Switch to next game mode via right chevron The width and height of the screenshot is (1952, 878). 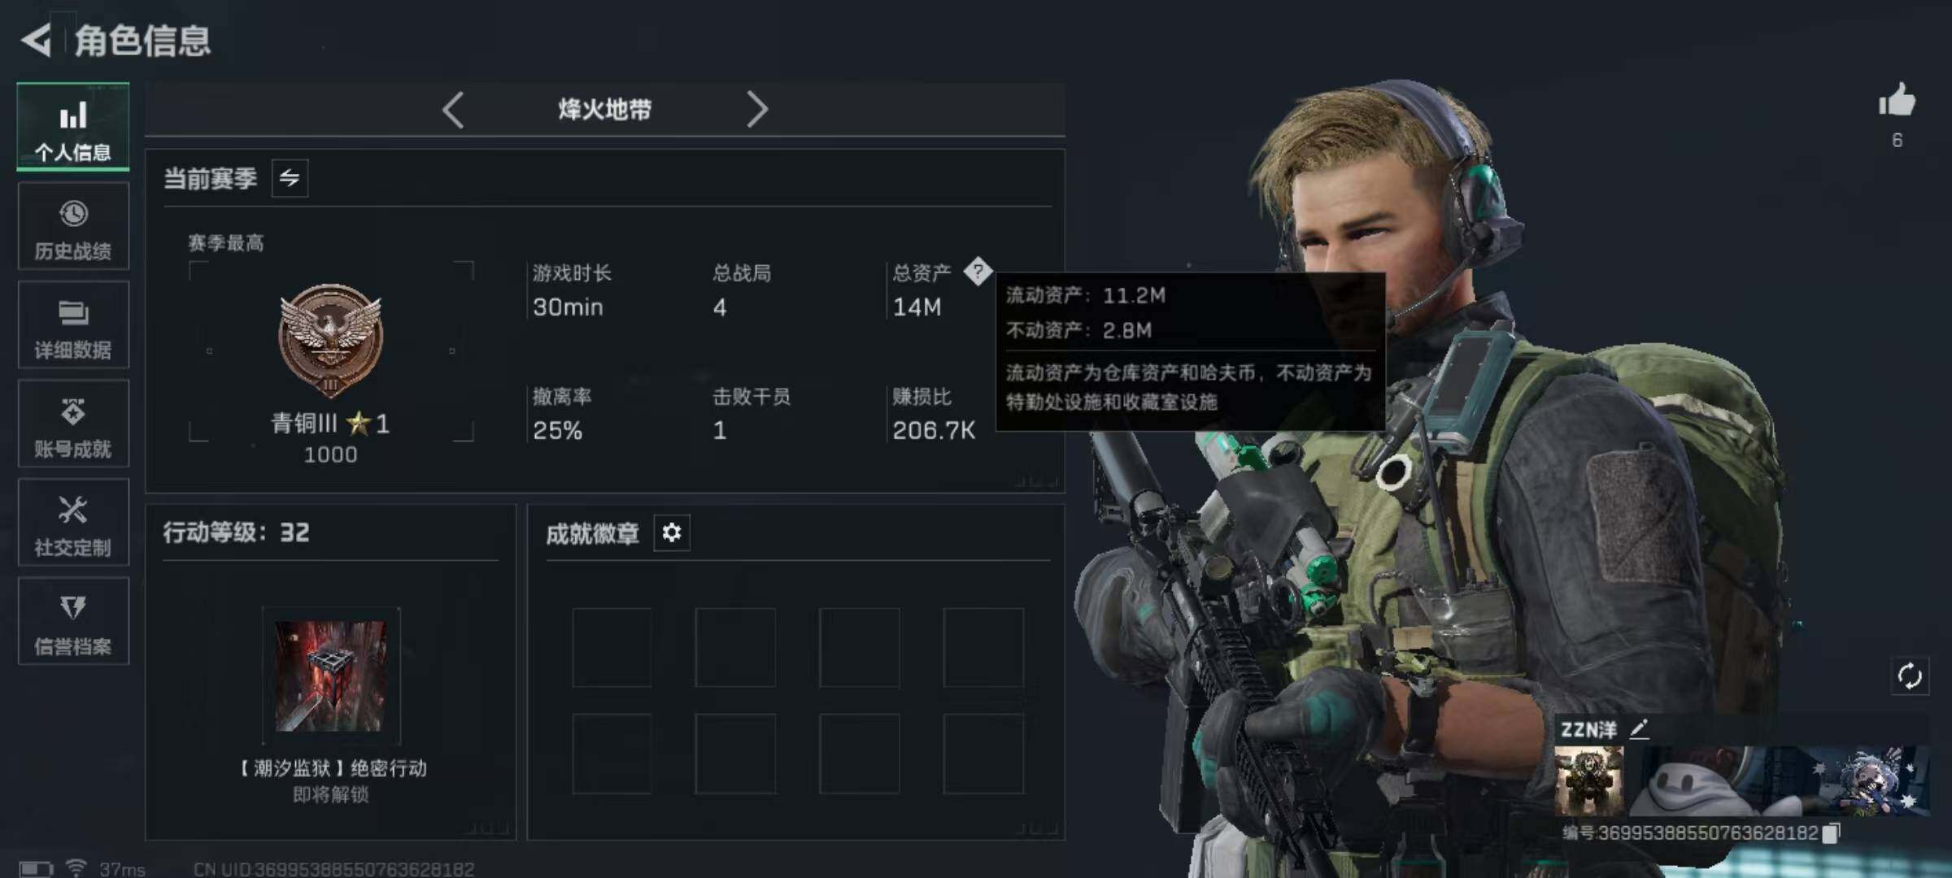tap(757, 110)
